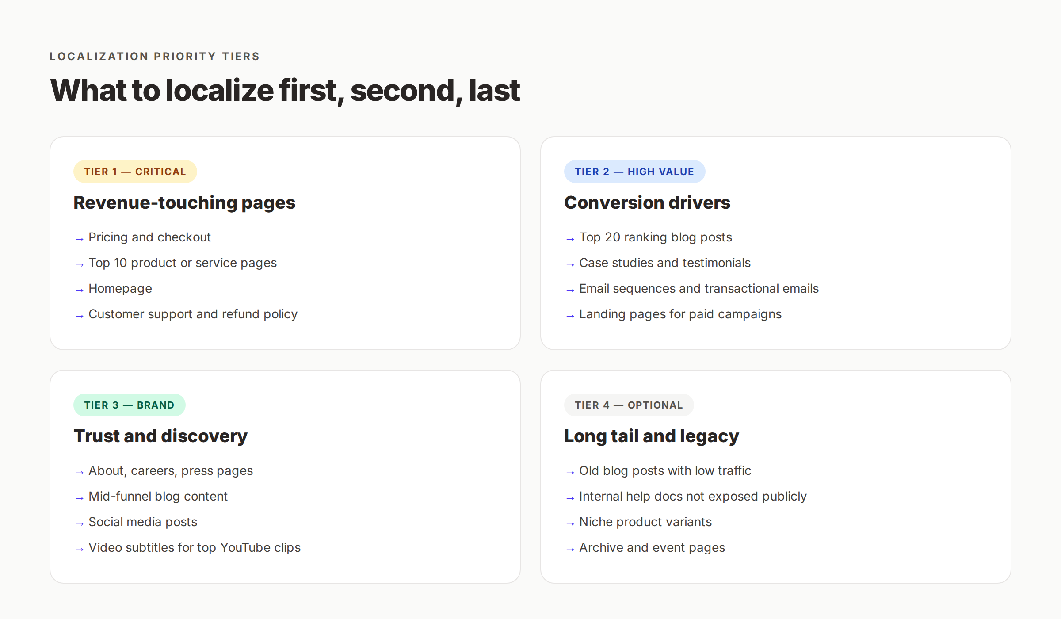Screen dimensions: 1061x619
Task: Select the 'Homepage' list item
Action: coord(120,289)
